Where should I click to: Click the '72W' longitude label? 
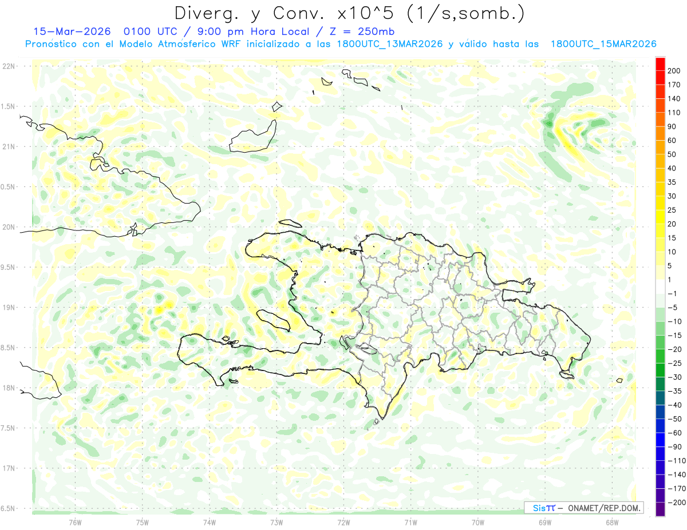343,523
